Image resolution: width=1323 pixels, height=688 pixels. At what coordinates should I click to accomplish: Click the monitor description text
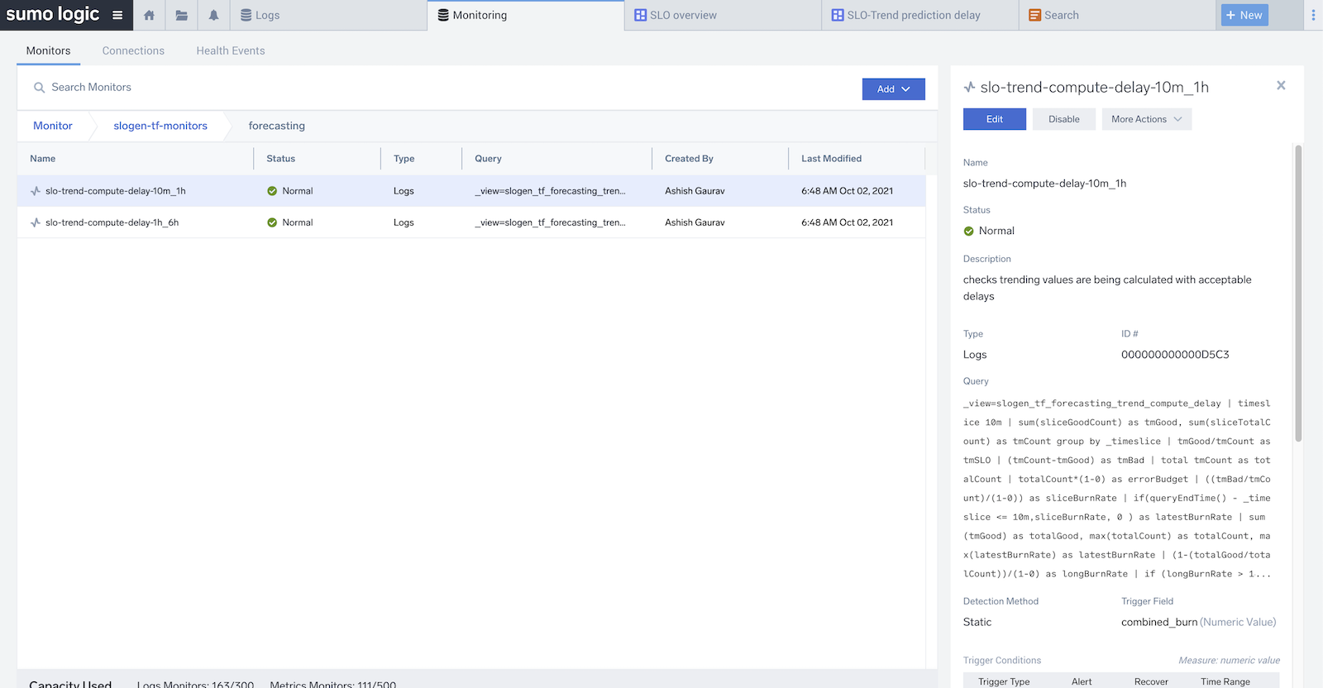point(1107,288)
